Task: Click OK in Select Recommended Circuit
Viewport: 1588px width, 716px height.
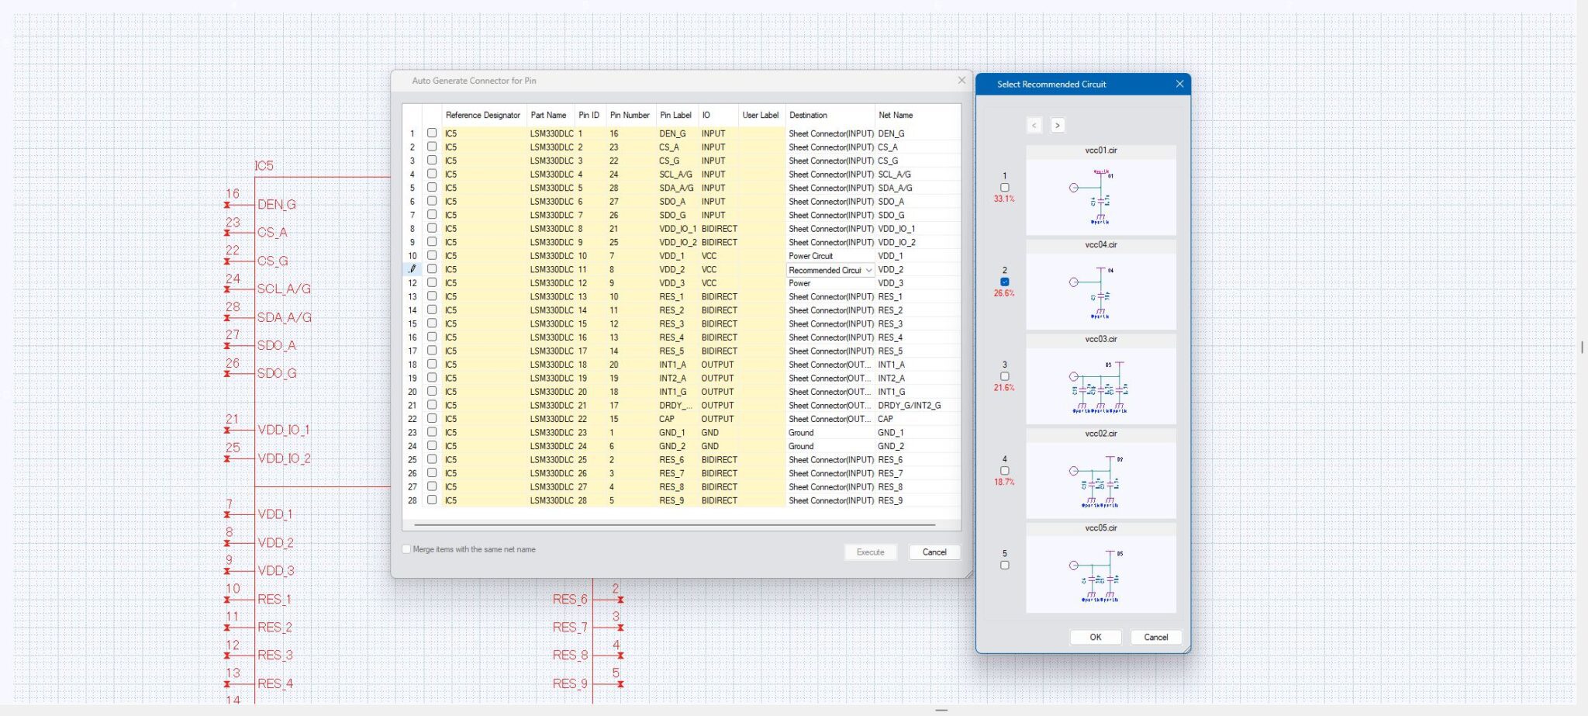Action: click(1094, 637)
